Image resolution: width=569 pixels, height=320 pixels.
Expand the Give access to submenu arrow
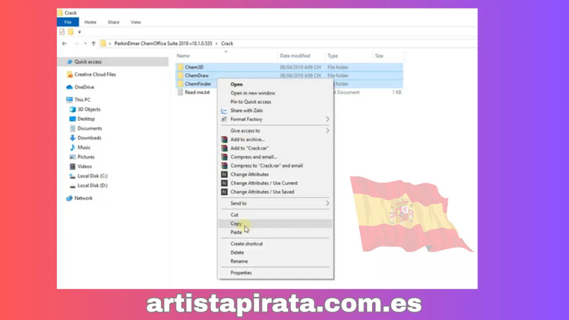point(328,131)
